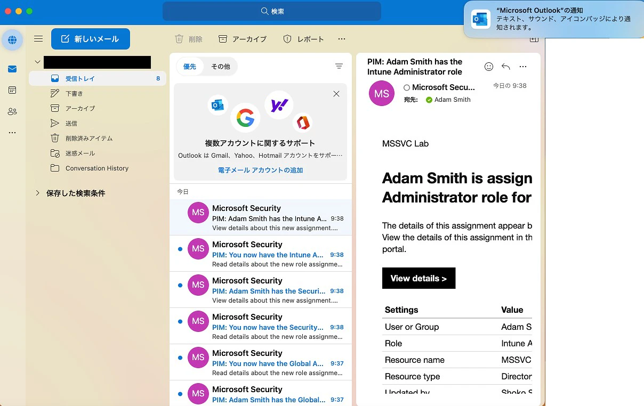
Task: Collapse the account folder tree chevron
Action: tap(37, 62)
